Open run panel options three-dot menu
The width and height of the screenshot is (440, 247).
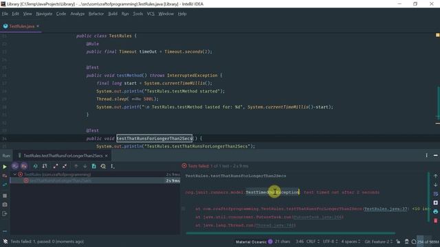pyautogui.click(x=426, y=156)
